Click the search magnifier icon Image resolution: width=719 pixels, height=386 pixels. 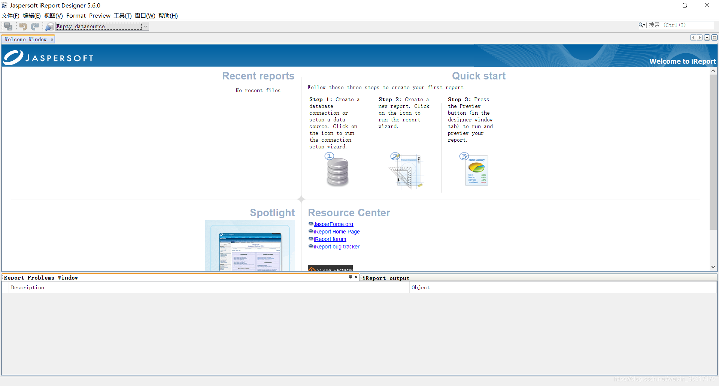coord(642,25)
